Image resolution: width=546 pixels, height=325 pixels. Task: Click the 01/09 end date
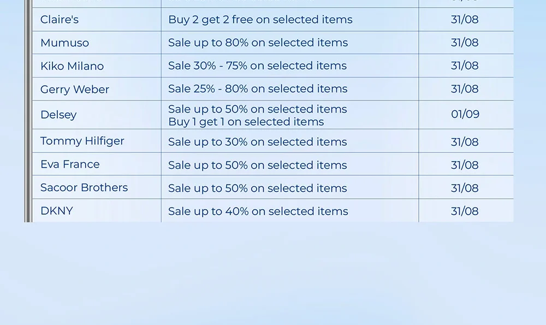(465, 115)
